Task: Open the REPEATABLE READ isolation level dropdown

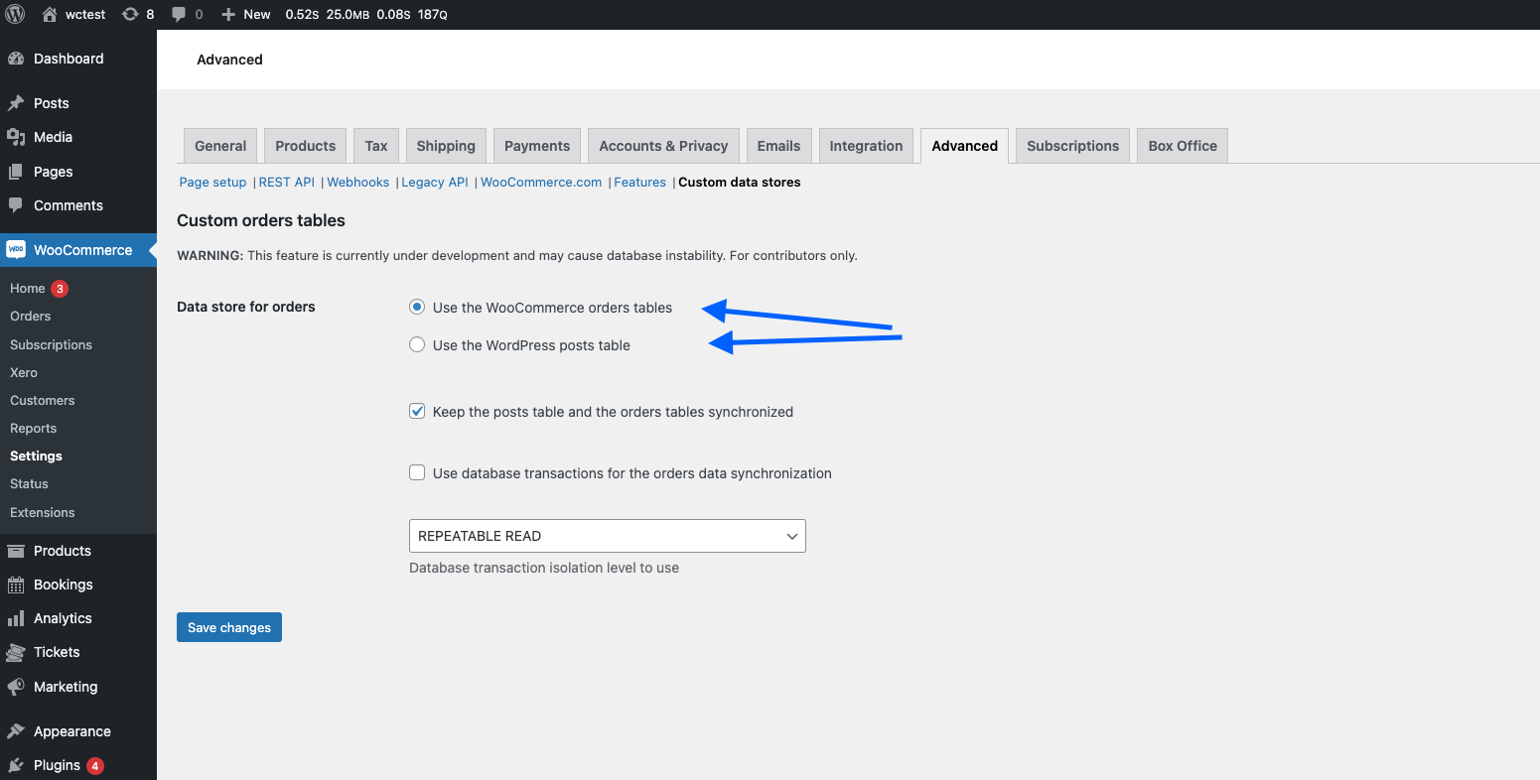Action: click(607, 535)
